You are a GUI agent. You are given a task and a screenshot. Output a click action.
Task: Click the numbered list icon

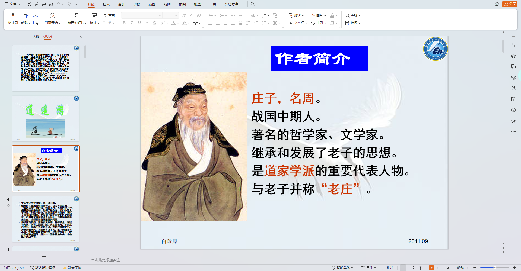click(222, 15)
